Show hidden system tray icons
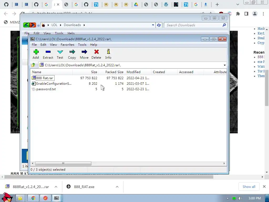This screenshot has height=202, width=269. click(227, 198)
